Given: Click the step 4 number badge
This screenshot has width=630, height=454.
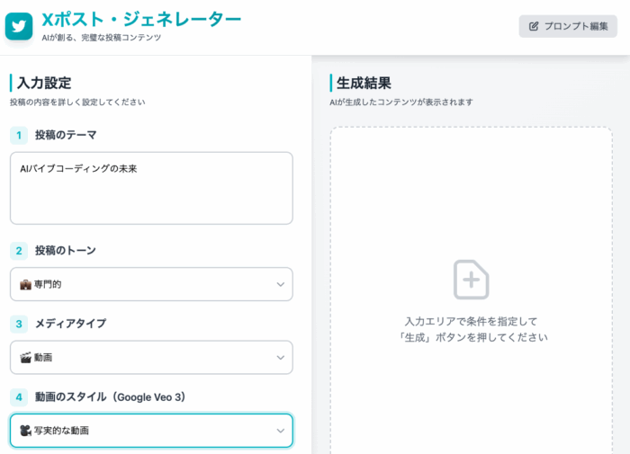Looking at the screenshot, I should point(19,396).
